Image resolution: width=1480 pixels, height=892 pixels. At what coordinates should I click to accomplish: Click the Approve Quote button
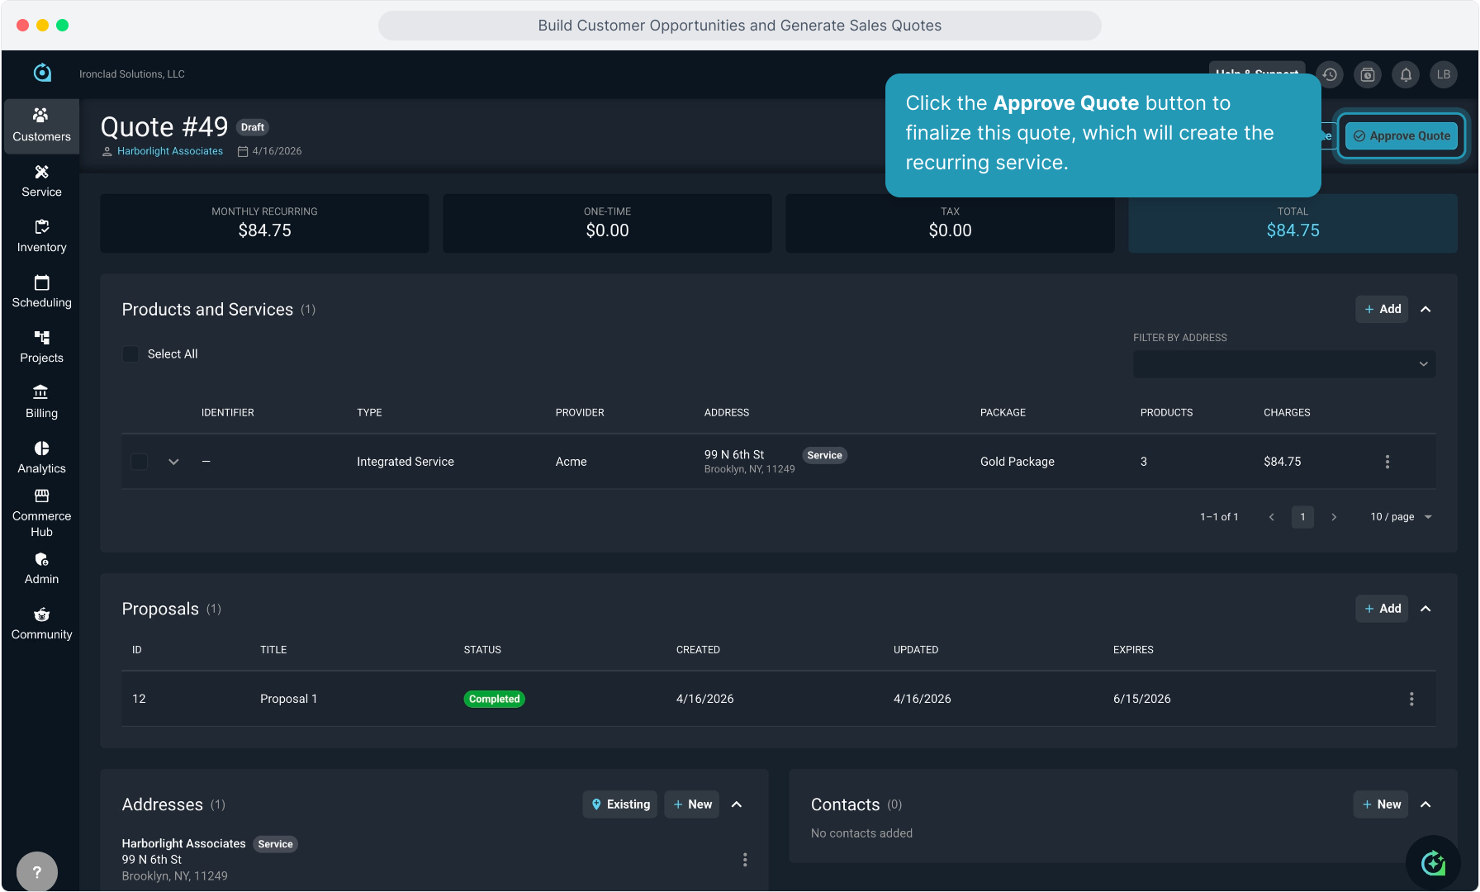tap(1402, 136)
